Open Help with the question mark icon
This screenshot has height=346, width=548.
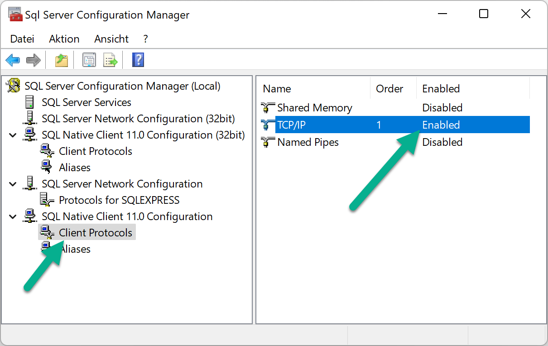click(138, 60)
